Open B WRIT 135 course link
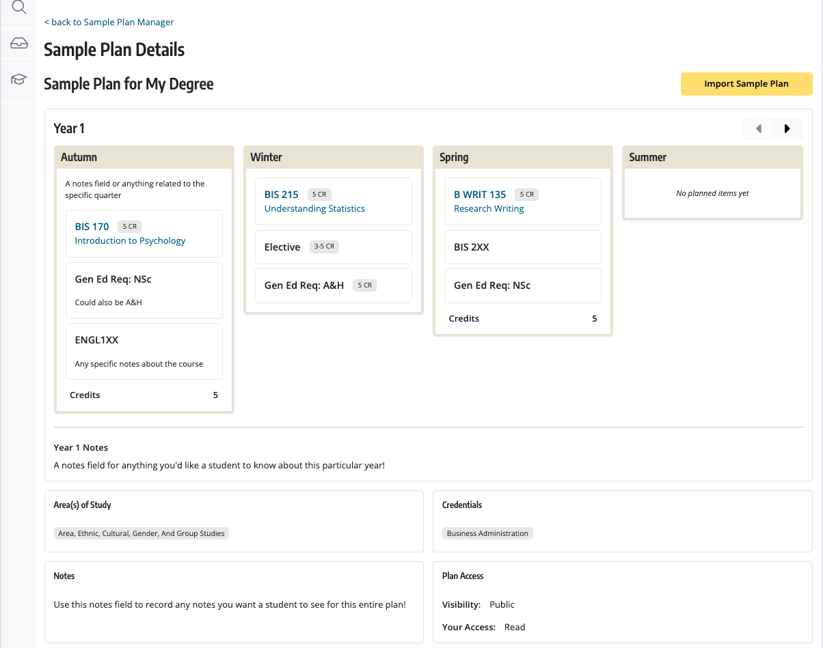The image size is (823, 648). [x=480, y=195]
